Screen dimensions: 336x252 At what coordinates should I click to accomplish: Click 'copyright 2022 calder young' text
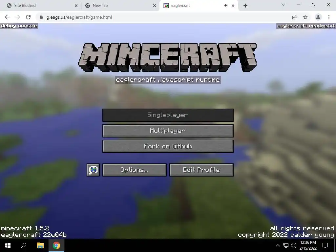pos(286,235)
